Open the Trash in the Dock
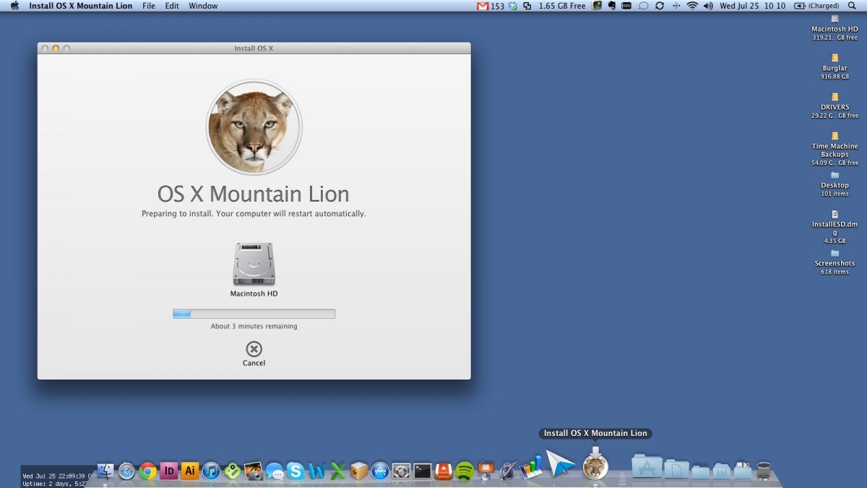The width and height of the screenshot is (867, 488). (764, 471)
